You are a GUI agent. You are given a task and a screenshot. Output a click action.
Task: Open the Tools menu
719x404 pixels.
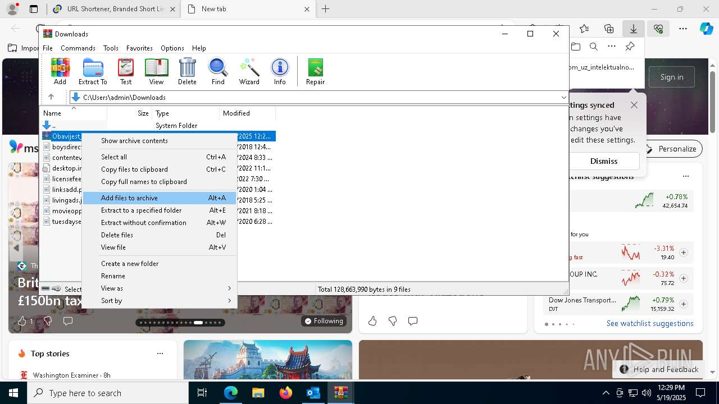pos(111,48)
